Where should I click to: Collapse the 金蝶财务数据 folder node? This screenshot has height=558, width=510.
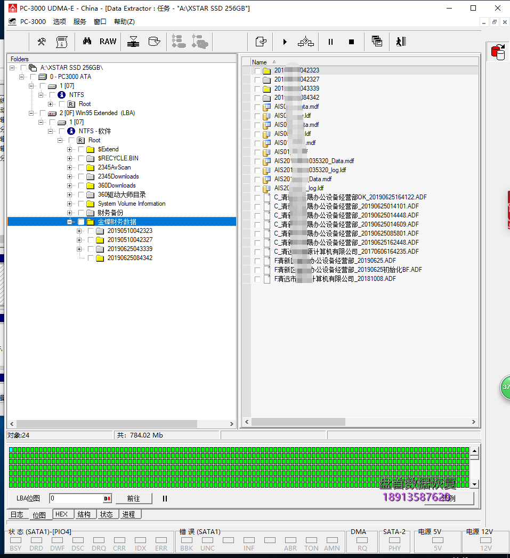point(69,222)
